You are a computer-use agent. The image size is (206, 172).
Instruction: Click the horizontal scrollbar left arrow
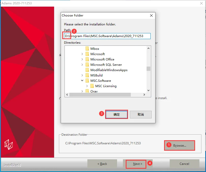pos(67,95)
